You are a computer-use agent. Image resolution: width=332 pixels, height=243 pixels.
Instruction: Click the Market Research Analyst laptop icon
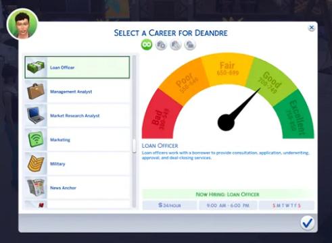[35, 115]
